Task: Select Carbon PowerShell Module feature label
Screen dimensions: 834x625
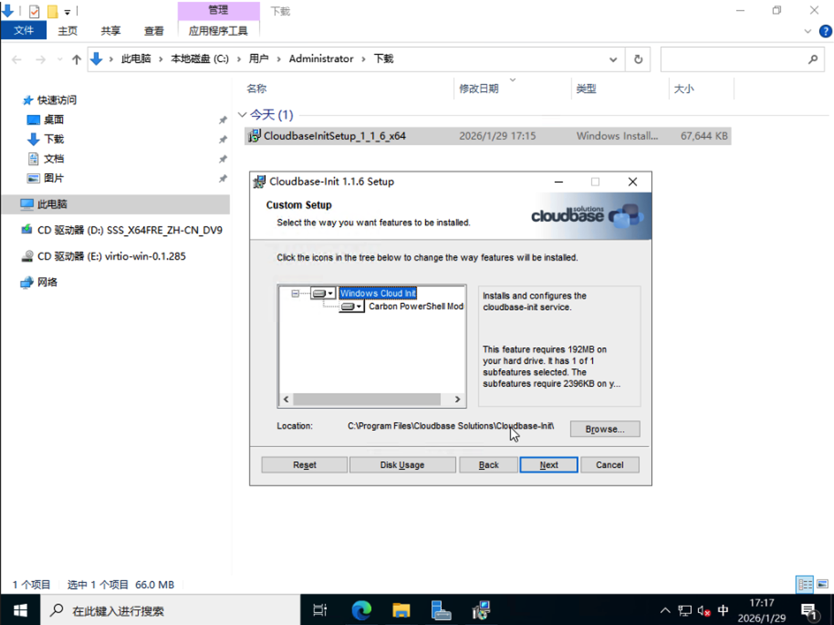Action: click(x=416, y=307)
